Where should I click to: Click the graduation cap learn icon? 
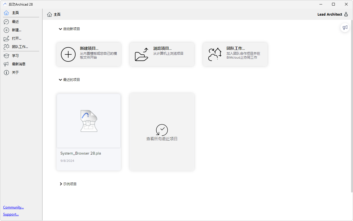pyautogui.click(x=6, y=56)
